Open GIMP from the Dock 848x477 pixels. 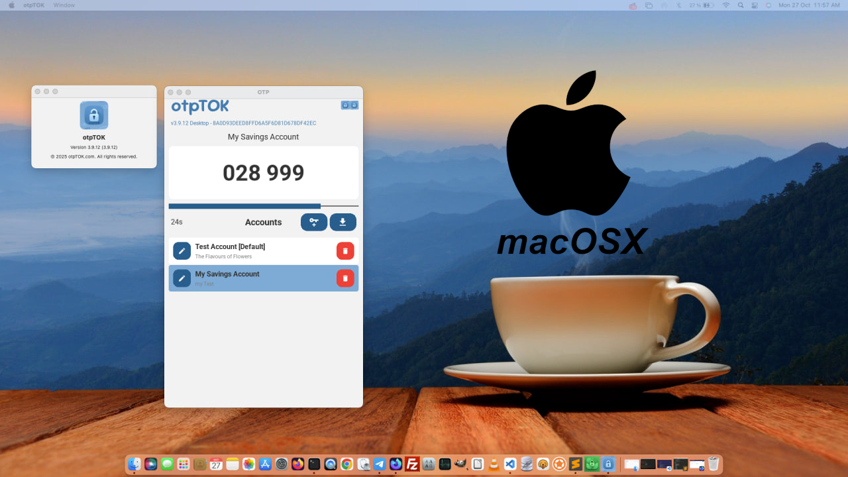click(x=460, y=464)
